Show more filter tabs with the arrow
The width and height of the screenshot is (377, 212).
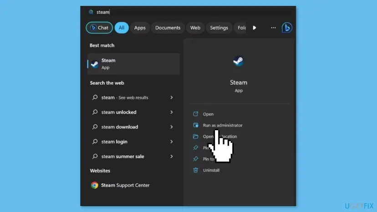point(255,28)
